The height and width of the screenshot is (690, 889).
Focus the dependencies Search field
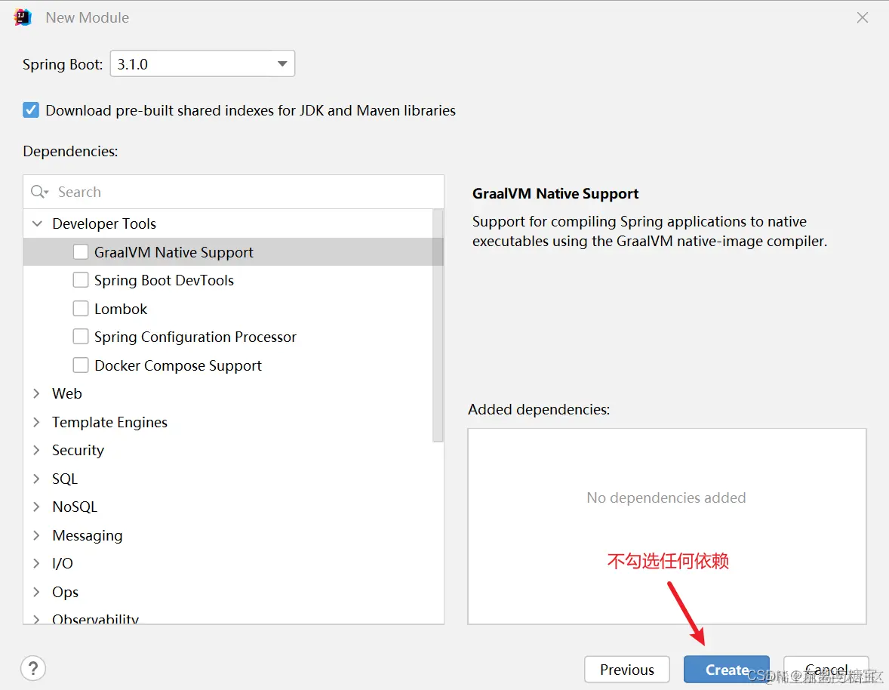pos(234,192)
